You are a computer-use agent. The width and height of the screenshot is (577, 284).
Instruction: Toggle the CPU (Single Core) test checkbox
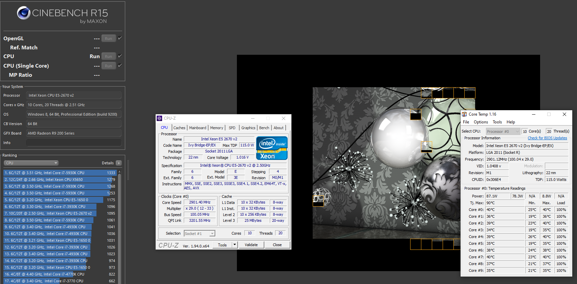tap(120, 66)
